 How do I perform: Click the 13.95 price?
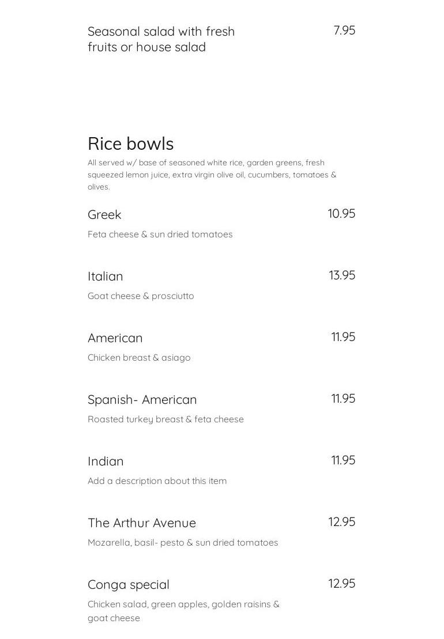342,275
